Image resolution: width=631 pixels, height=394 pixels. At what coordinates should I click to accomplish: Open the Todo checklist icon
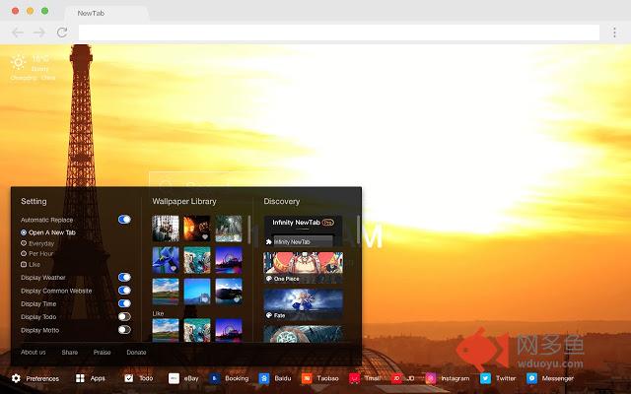coord(129,378)
